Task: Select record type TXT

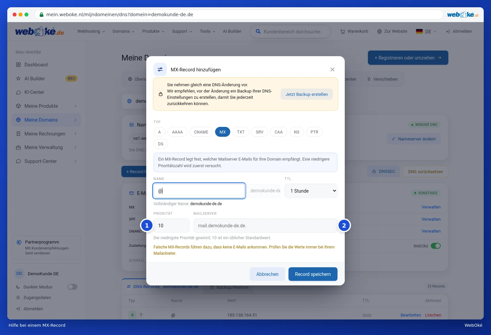Action: click(241, 132)
